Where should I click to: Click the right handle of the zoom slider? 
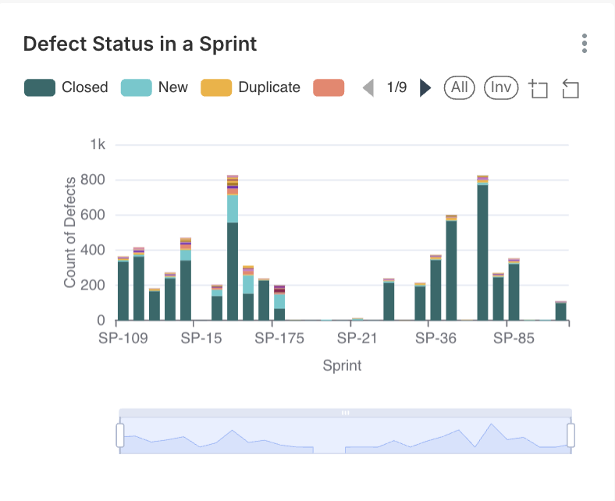[x=571, y=435]
